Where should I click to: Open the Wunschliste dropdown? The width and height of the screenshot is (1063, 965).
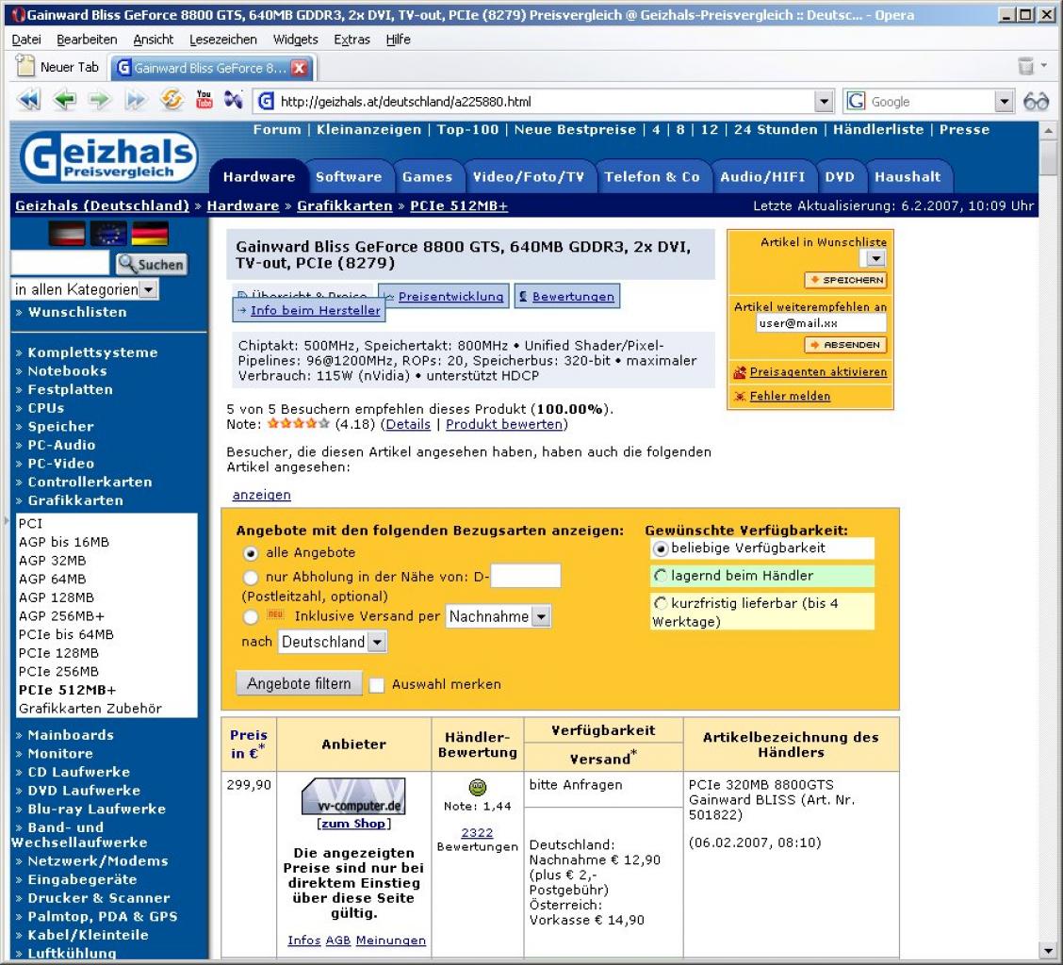coord(875,258)
